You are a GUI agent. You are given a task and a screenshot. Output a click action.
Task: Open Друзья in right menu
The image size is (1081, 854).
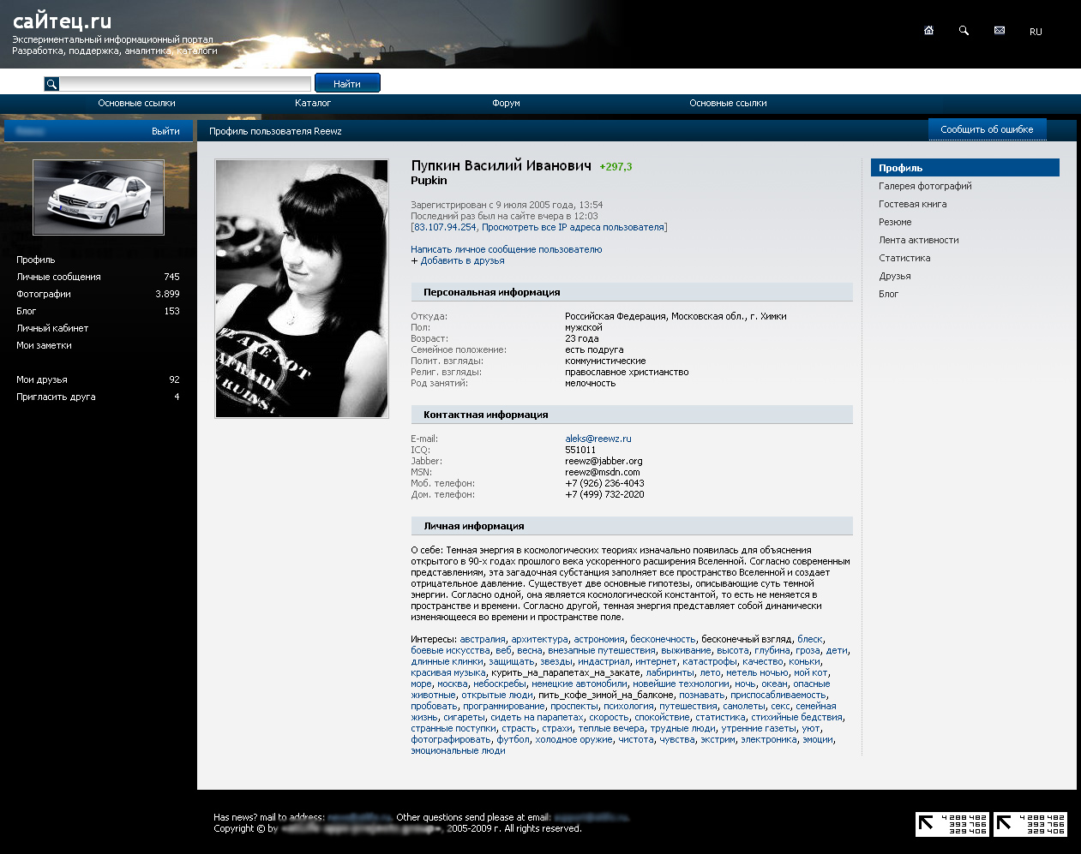(894, 276)
